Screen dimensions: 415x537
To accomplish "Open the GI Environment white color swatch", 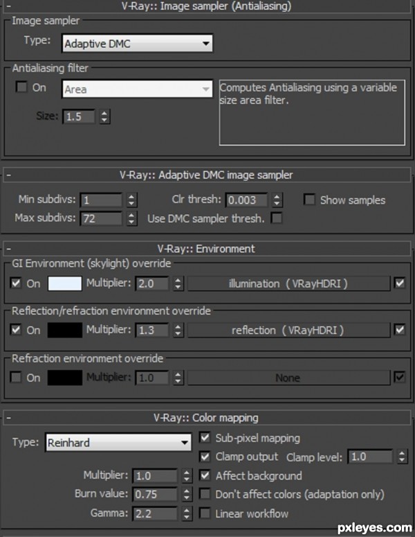I will click(64, 283).
